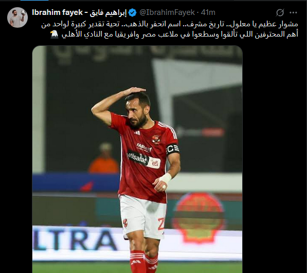Image resolution: width=307 pixels, height=273 pixels.
Task: Click the first line of Arabic tweet text
Action: pos(170,25)
